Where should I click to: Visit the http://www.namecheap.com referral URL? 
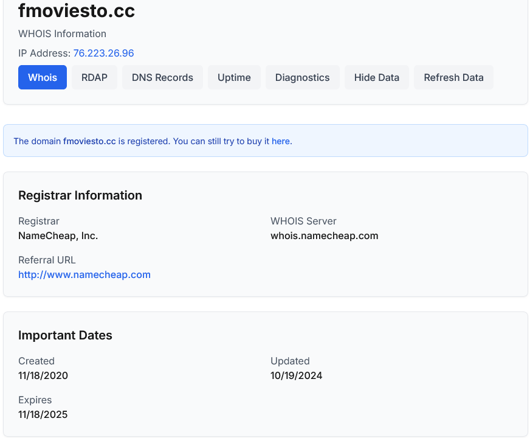click(x=84, y=274)
